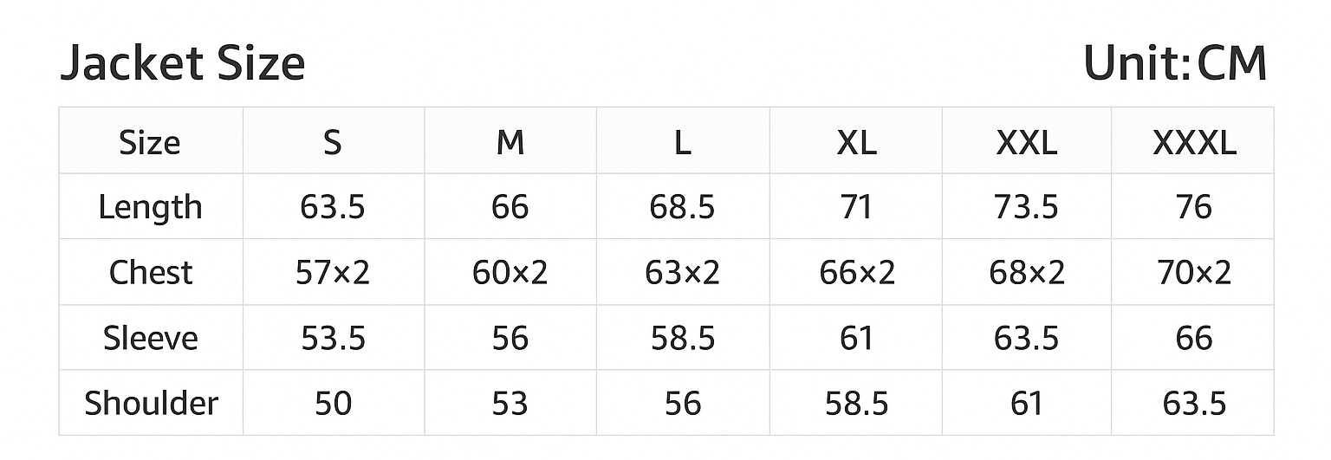Select the 60×2 Chest cell for M
This screenshot has width=1331, height=460.
[x=510, y=273]
